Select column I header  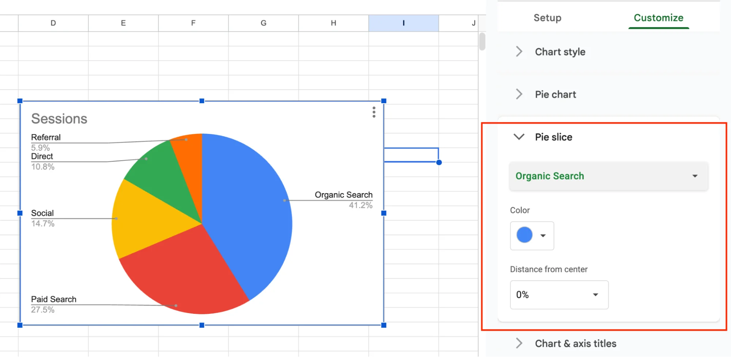pos(404,23)
